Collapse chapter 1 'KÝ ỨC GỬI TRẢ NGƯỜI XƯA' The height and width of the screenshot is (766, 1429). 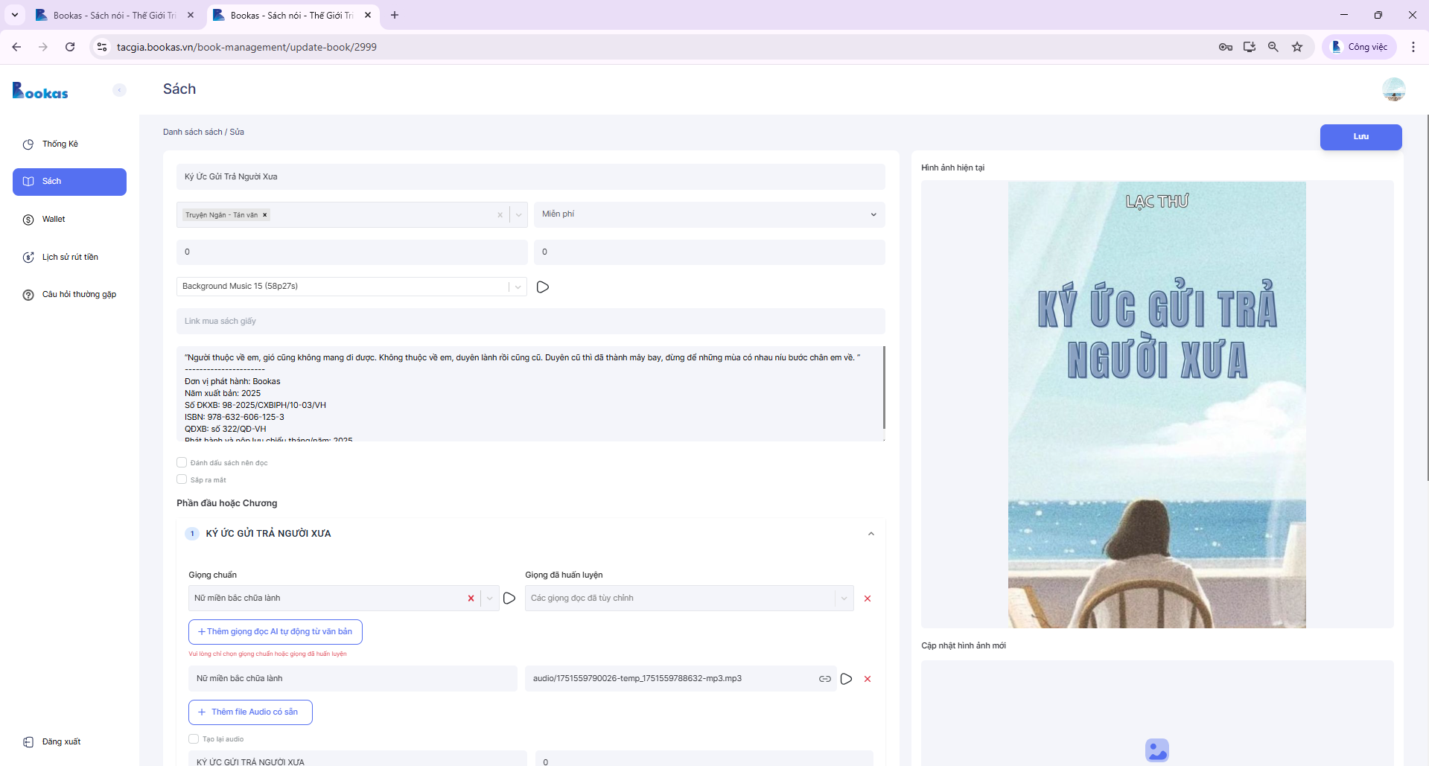click(871, 534)
